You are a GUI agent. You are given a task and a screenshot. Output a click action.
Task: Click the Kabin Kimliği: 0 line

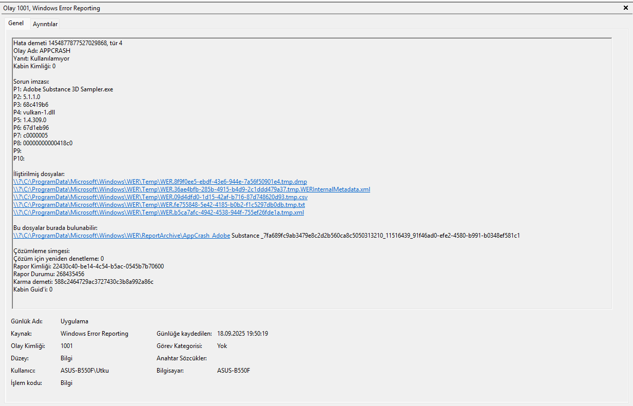click(x=34, y=66)
